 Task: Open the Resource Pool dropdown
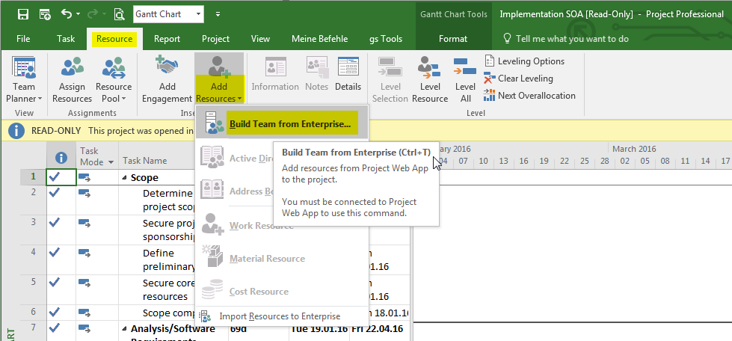[x=114, y=79]
